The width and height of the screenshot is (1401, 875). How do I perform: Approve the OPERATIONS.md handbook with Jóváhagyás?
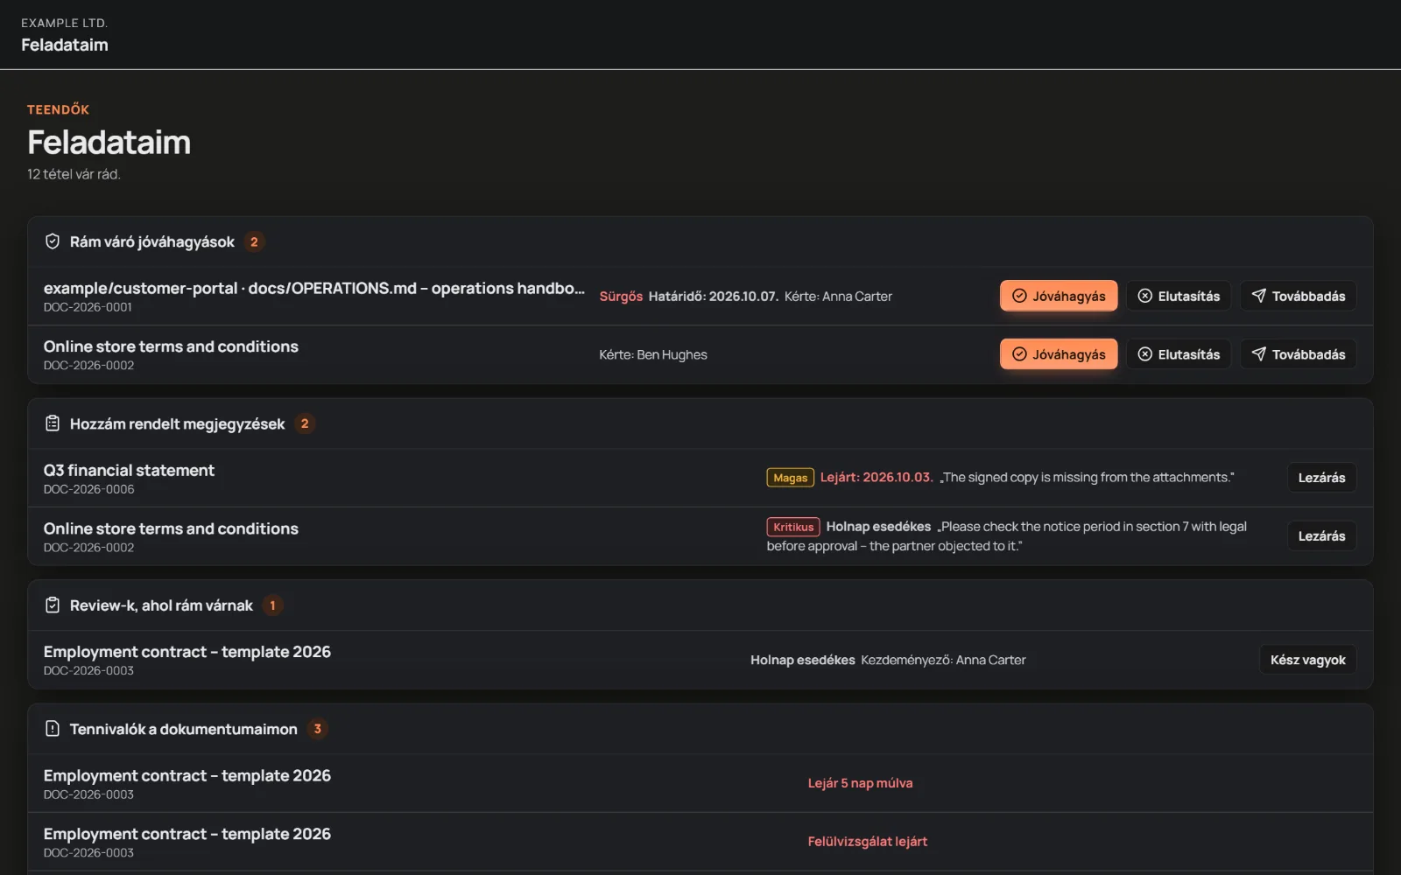point(1059,296)
